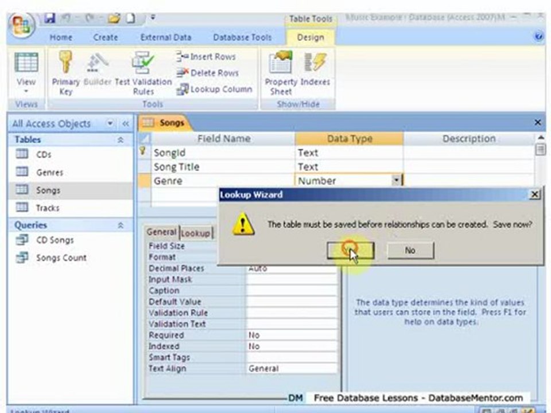This screenshot has width=551, height=413.
Task: Click Lookup Column in the ribbon
Action: click(x=214, y=89)
